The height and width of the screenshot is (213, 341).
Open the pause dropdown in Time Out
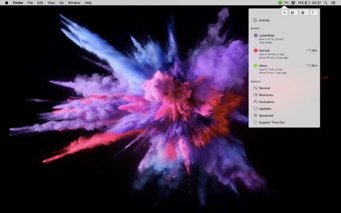click(293, 12)
